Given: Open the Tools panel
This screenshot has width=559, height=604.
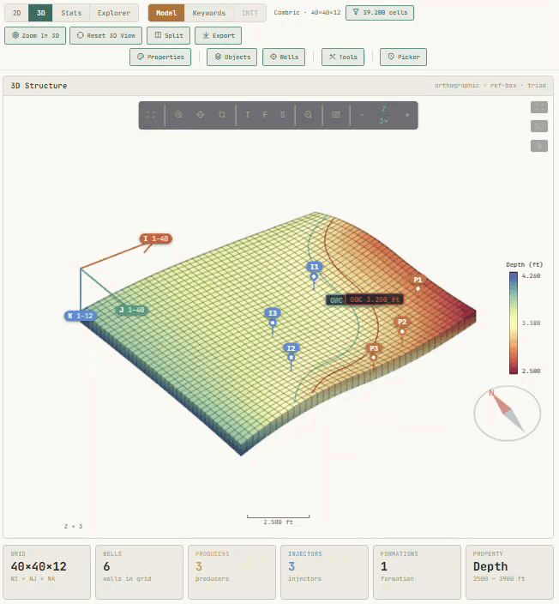Looking at the screenshot, I should point(343,57).
